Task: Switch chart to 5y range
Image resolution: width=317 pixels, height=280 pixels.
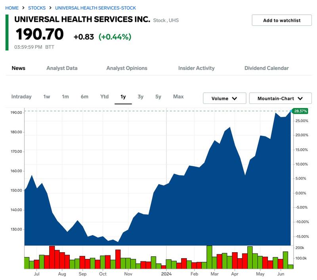Action: (x=158, y=97)
